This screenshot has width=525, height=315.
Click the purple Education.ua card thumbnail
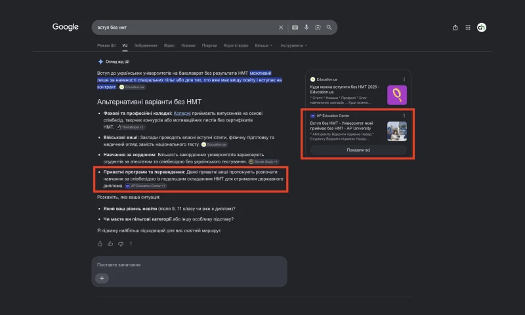pyautogui.click(x=397, y=95)
